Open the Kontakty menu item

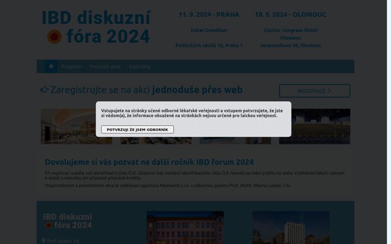pyautogui.click(x=140, y=67)
